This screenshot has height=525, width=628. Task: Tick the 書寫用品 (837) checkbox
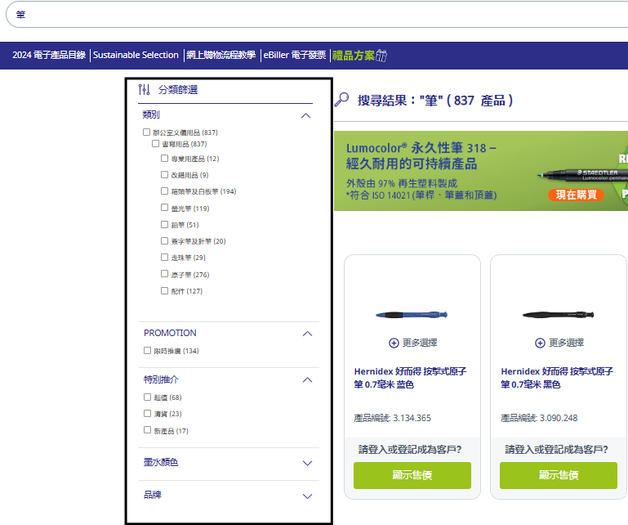(155, 143)
